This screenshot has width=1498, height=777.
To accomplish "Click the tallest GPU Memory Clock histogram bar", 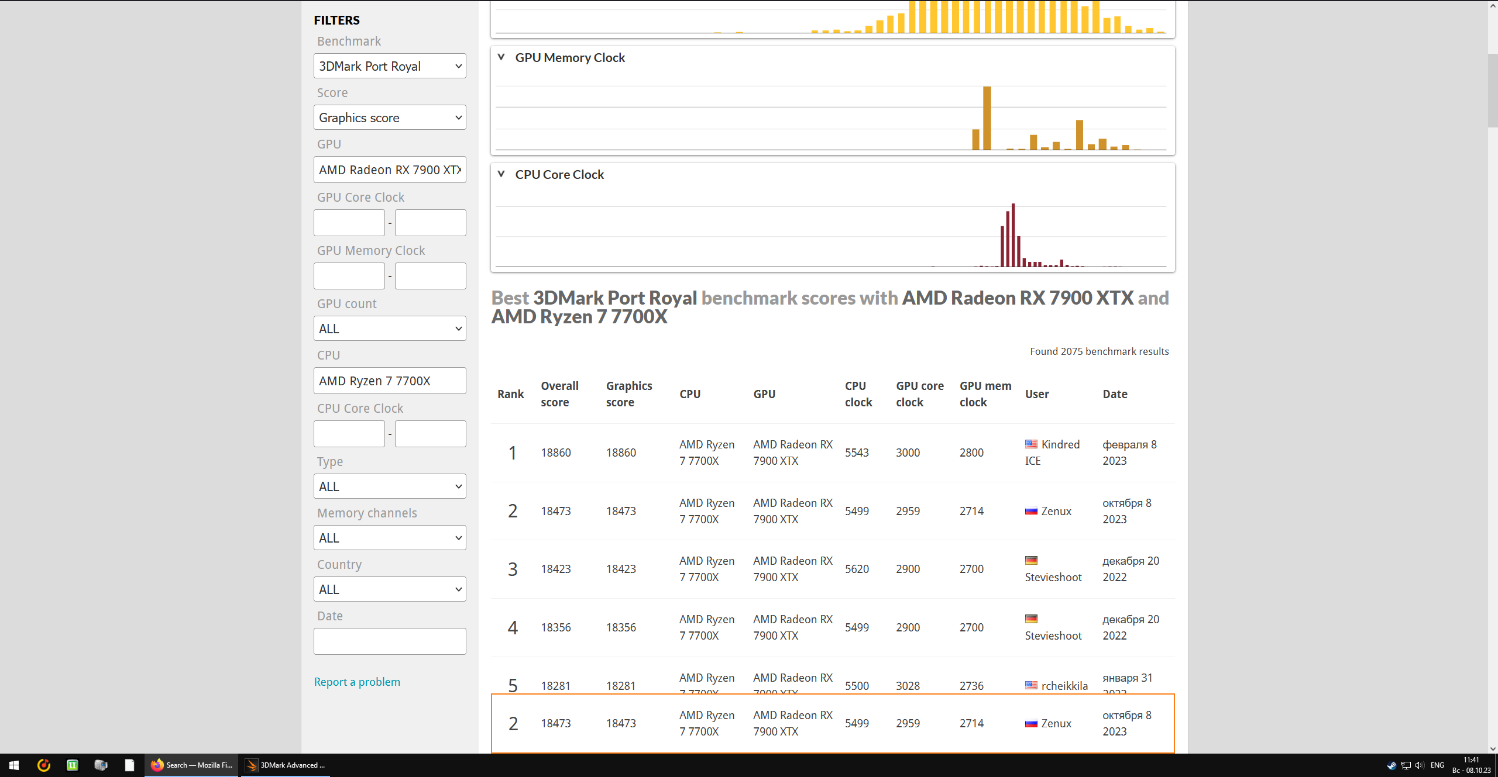I will click(987, 119).
